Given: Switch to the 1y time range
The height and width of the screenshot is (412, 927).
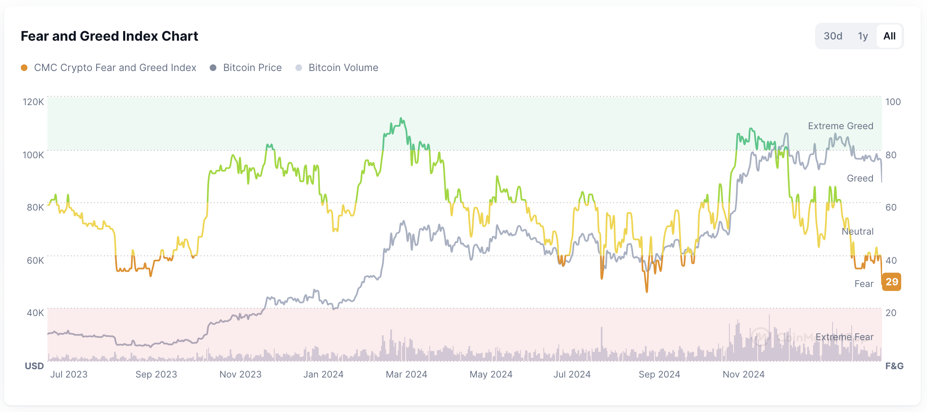Looking at the screenshot, I should click(863, 36).
